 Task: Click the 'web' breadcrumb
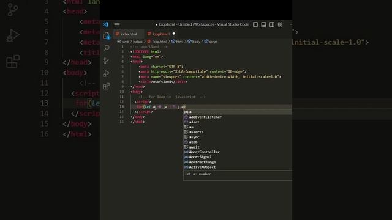tap(126, 42)
